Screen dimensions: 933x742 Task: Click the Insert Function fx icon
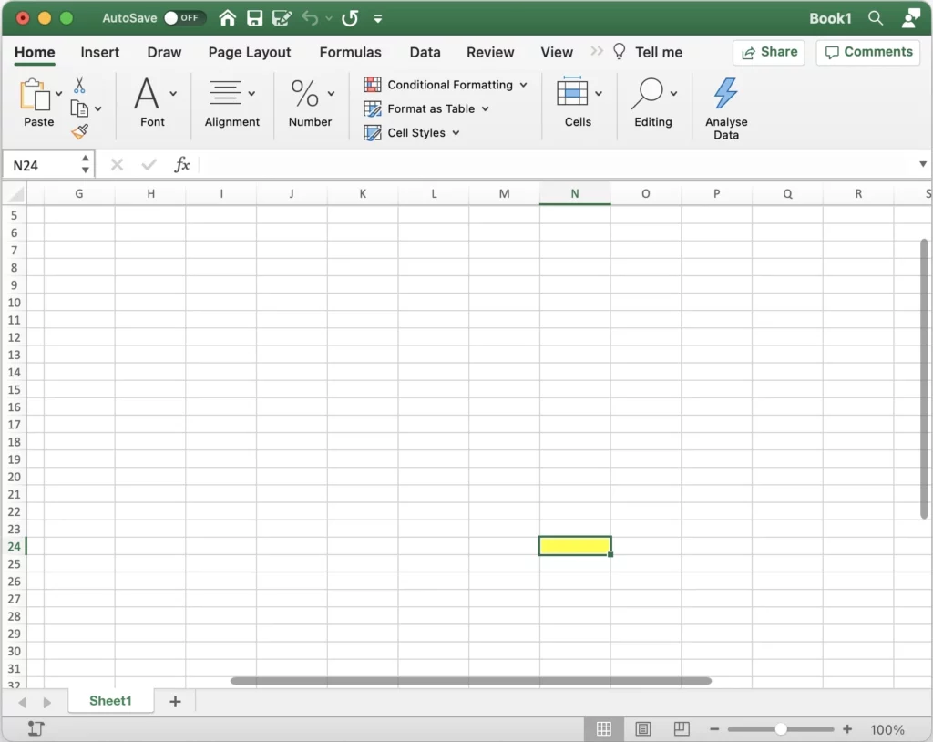(182, 165)
